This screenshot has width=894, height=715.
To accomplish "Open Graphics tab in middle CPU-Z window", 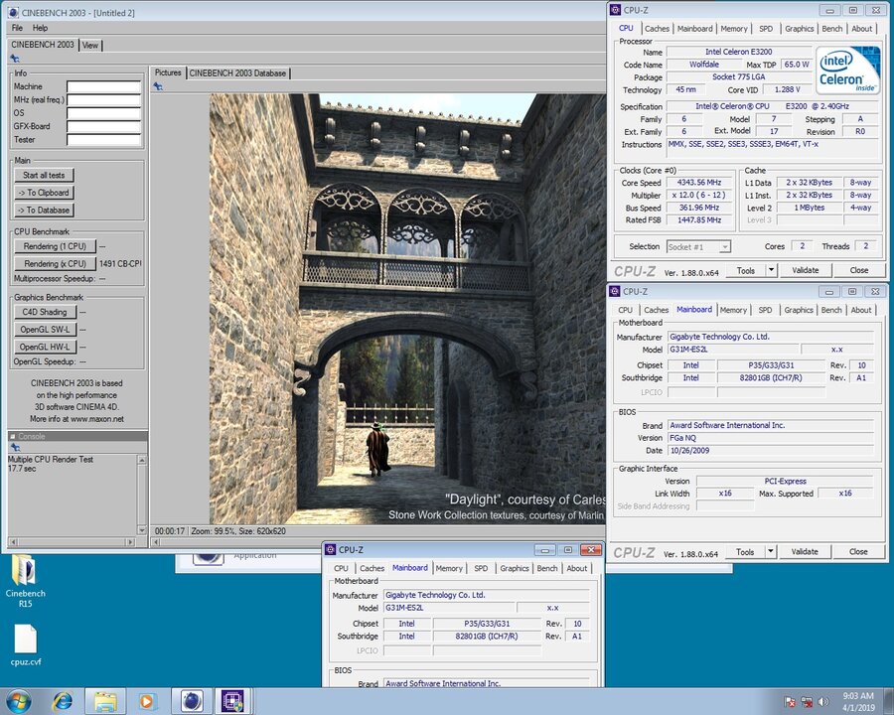I will (799, 310).
